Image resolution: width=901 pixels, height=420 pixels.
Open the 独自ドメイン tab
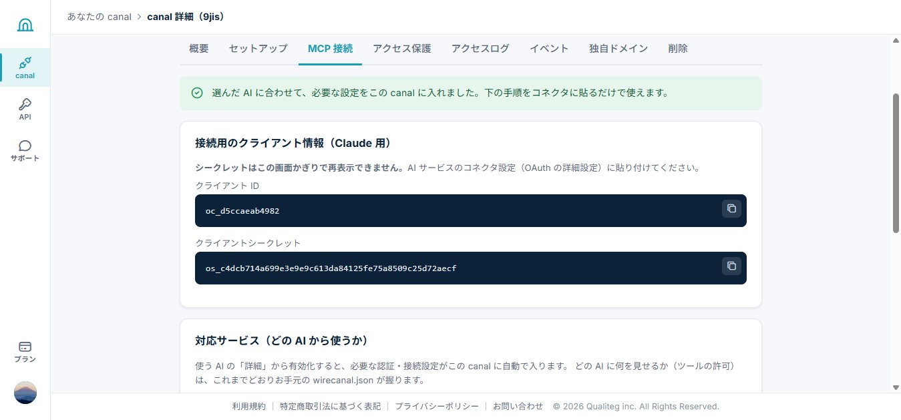point(618,49)
